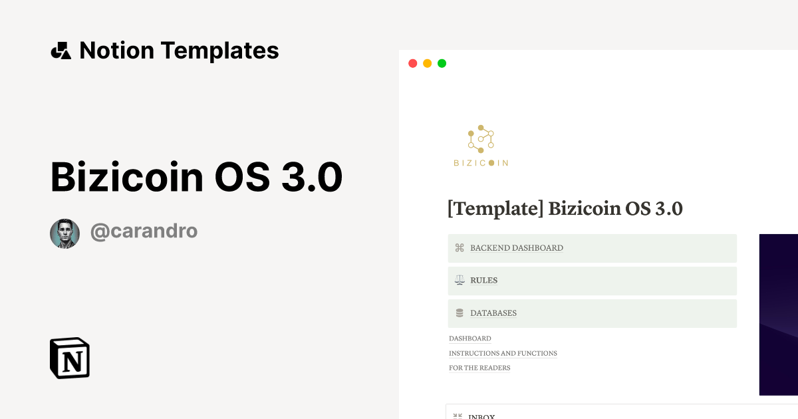This screenshot has width=798, height=419.
Task: Click the @carandro username
Action: click(144, 230)
